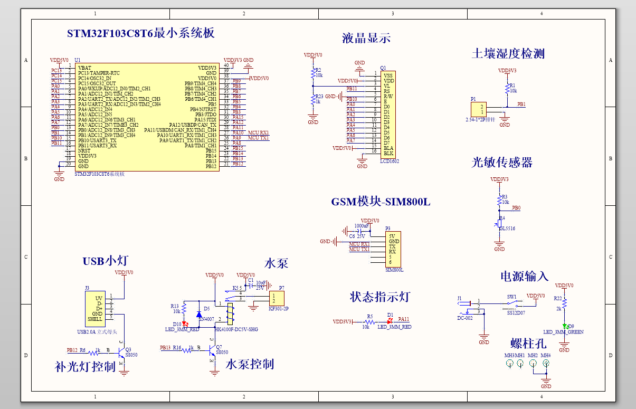Click the '2.54-1*2P排针' part label
The image size is (636, 409).
tap(480, 120)
